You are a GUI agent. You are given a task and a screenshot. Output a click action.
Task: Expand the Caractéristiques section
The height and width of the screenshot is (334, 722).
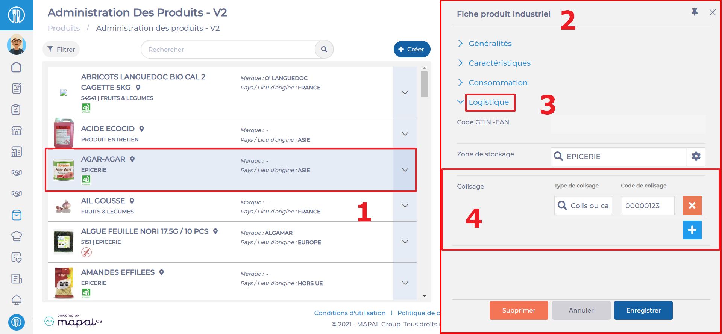point(499,63)
